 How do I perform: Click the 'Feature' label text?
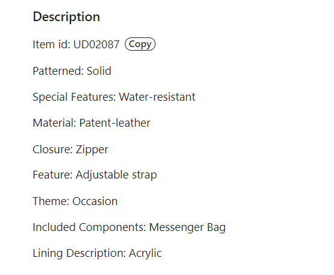[x=52, y=175]
